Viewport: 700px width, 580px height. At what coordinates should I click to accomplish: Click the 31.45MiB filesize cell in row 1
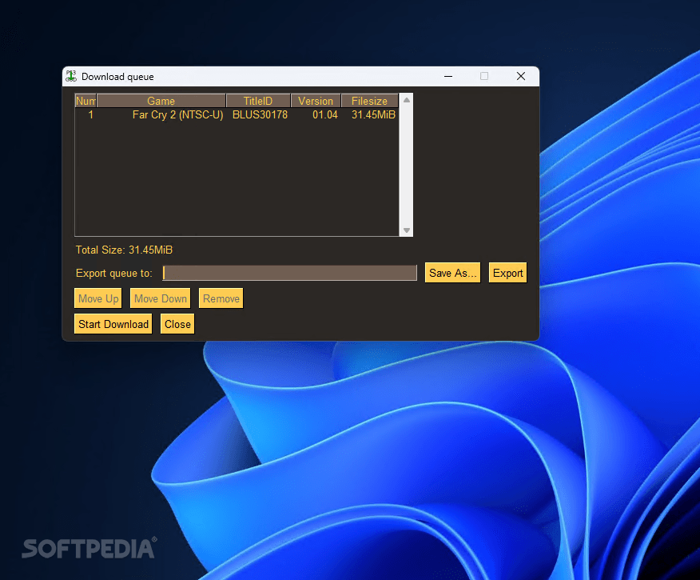coord(373,115)
